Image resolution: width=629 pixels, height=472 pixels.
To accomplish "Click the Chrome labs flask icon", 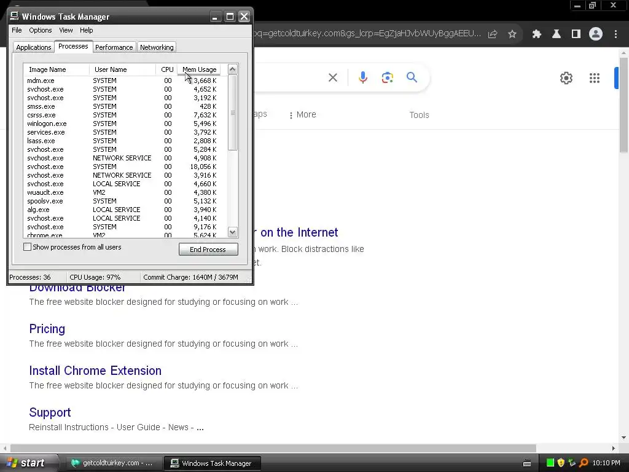I will click(557, 34).
